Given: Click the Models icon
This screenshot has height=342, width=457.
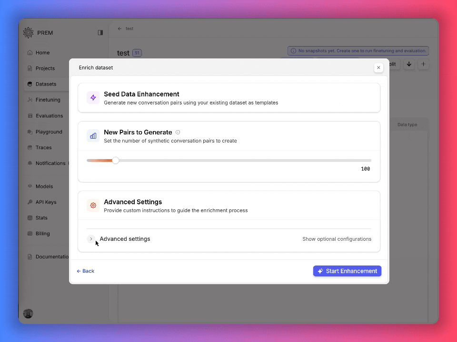Looking at the screenshot, I should pos(30,186).
